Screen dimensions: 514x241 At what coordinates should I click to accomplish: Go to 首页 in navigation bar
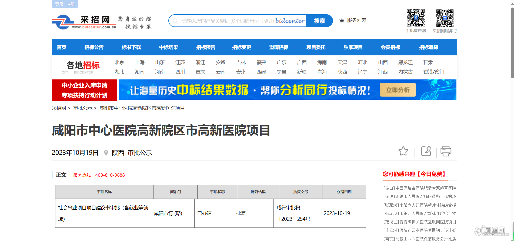[x=62, y=47]
